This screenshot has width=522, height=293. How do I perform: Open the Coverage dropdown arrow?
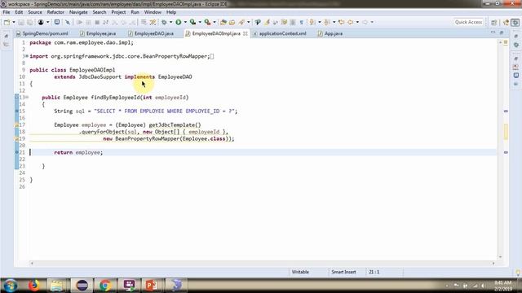coord(200,22)
